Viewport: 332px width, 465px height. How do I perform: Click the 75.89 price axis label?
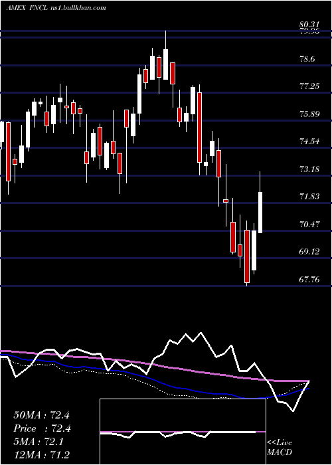point(309,114)
